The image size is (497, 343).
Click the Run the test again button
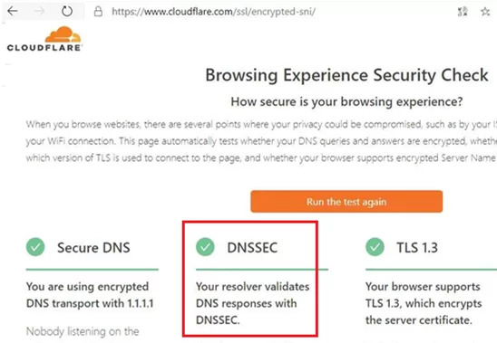tap(346, 202)
